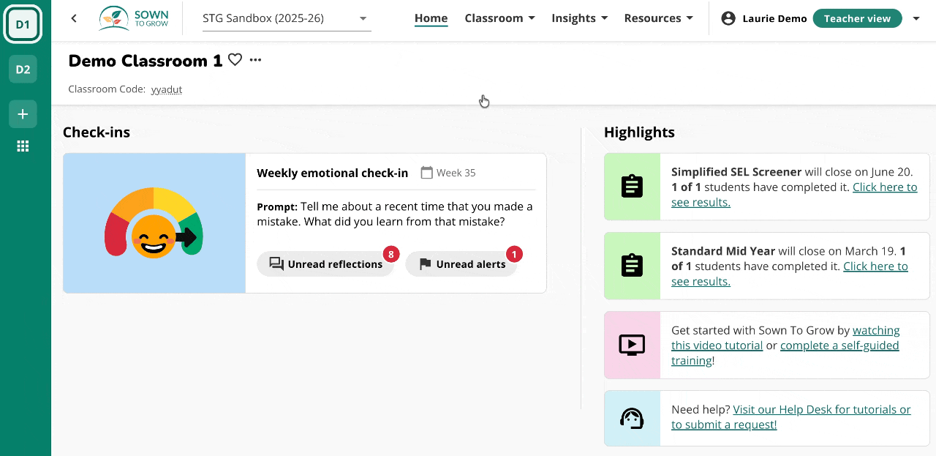Click the Sown To Grow logo
This screenshot has height=456, width=936.
(x=135, y=19)
